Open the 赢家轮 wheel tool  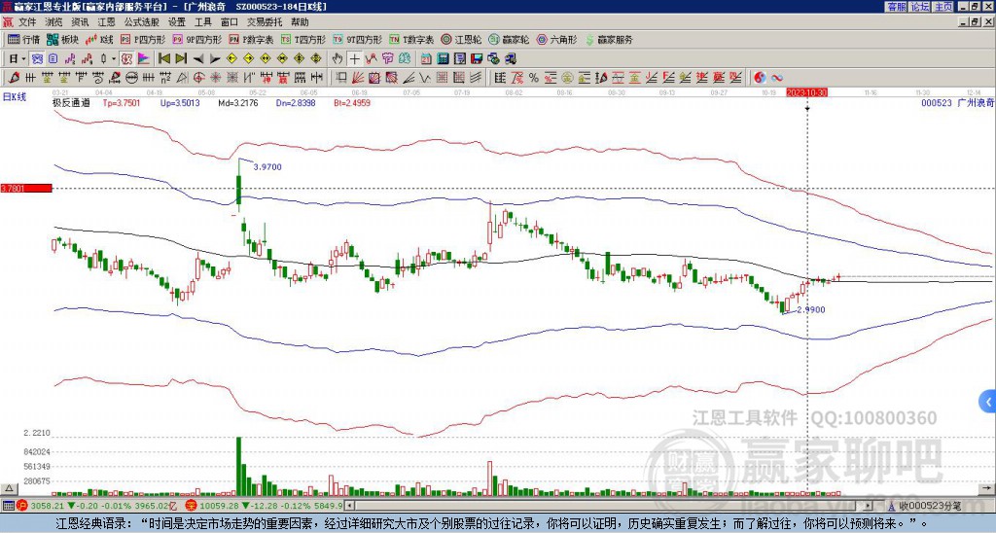tap(509, 39)
